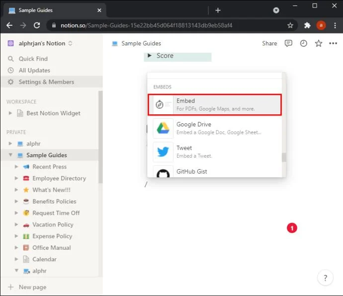Select the GitHub Gist embed option
Screen dimensions: 343x296
[215, 171]
